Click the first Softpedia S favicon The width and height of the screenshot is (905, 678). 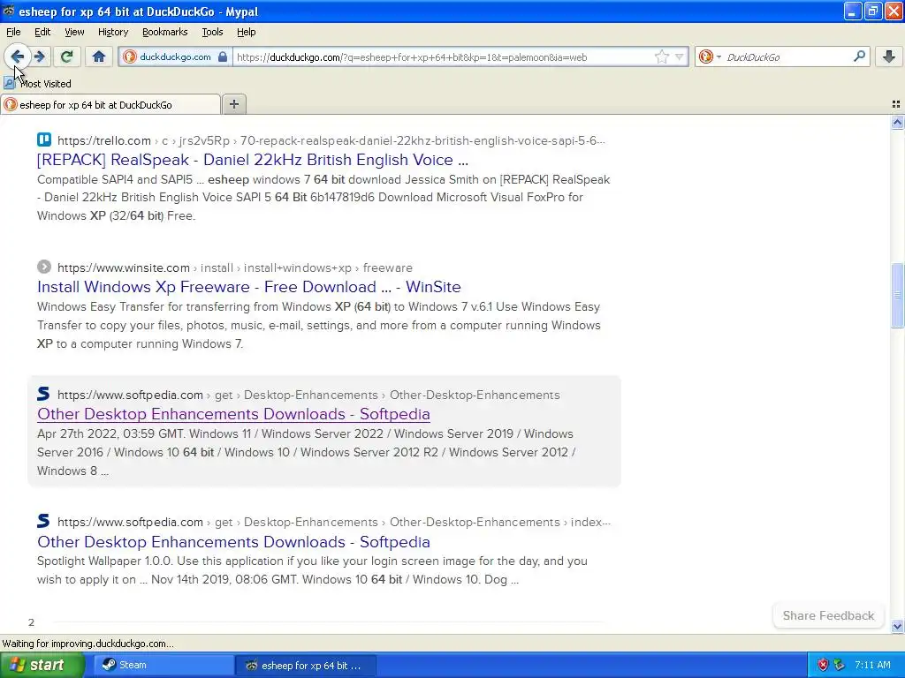coord(43,394)
